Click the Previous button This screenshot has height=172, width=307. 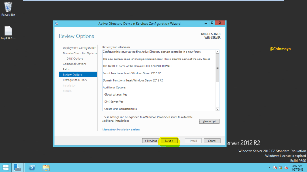click(151, 141)
